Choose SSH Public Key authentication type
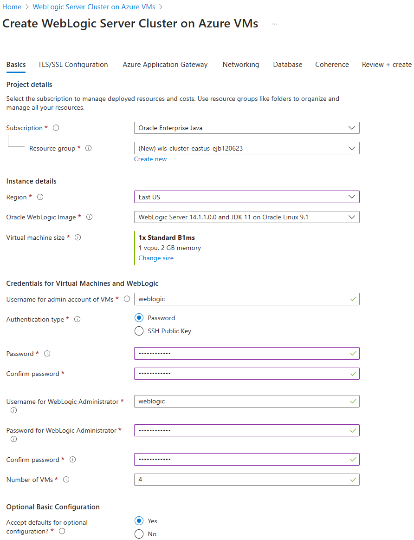414x540 pixels. (x=139, y=331)
